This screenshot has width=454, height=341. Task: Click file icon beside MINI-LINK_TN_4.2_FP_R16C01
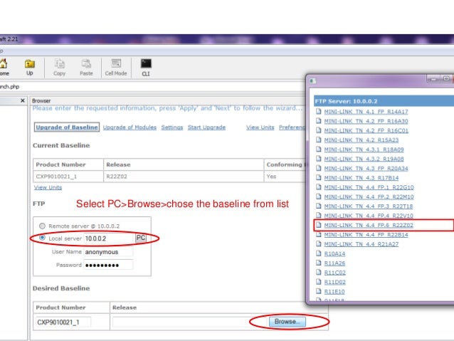point(319,130)
